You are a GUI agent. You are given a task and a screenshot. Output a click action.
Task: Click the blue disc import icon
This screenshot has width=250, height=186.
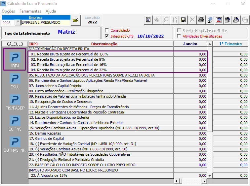pos(210,20)
